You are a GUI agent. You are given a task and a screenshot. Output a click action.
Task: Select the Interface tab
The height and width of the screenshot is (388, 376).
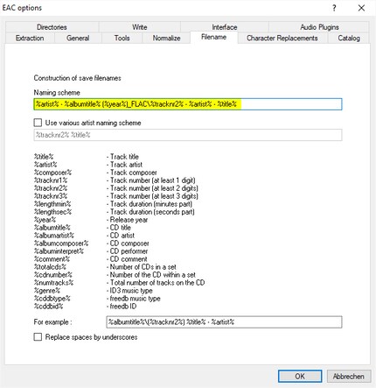pyautogui.click(x=225, y=27)
